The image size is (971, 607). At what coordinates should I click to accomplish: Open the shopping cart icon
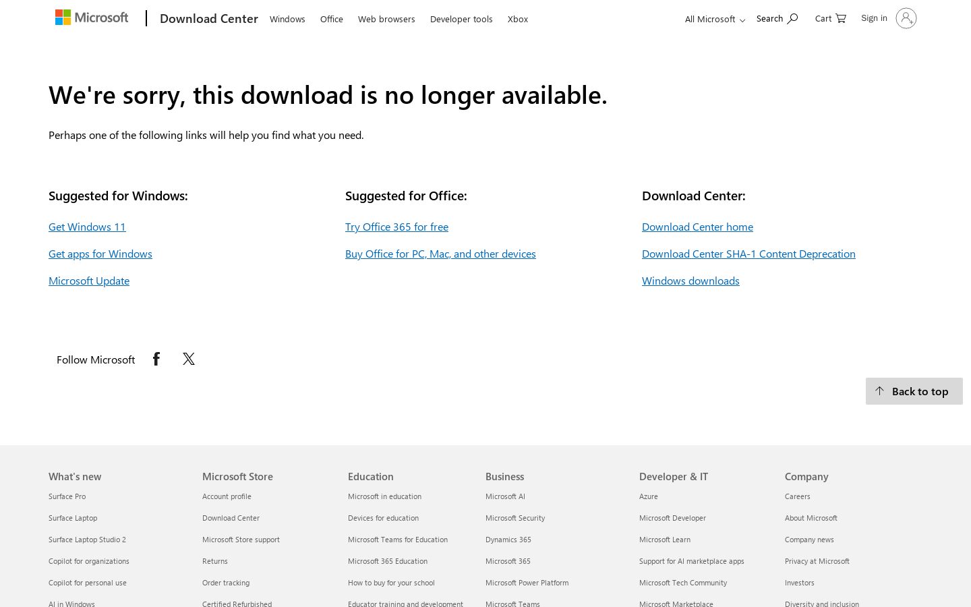point(840,18)
